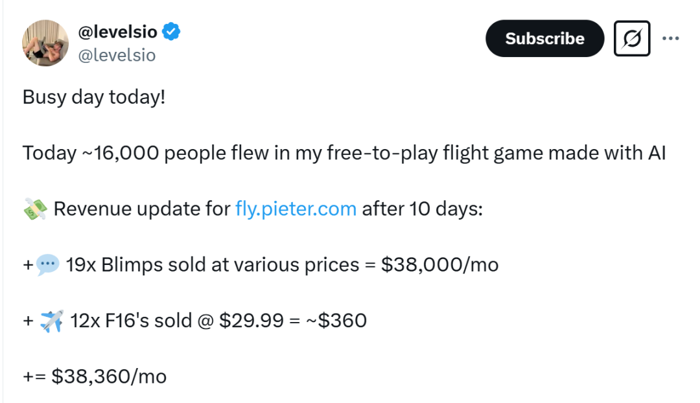Click the blue verified checkmark badge
The height and width of the screenshot is (403, 700).
[x=171, y=31]
